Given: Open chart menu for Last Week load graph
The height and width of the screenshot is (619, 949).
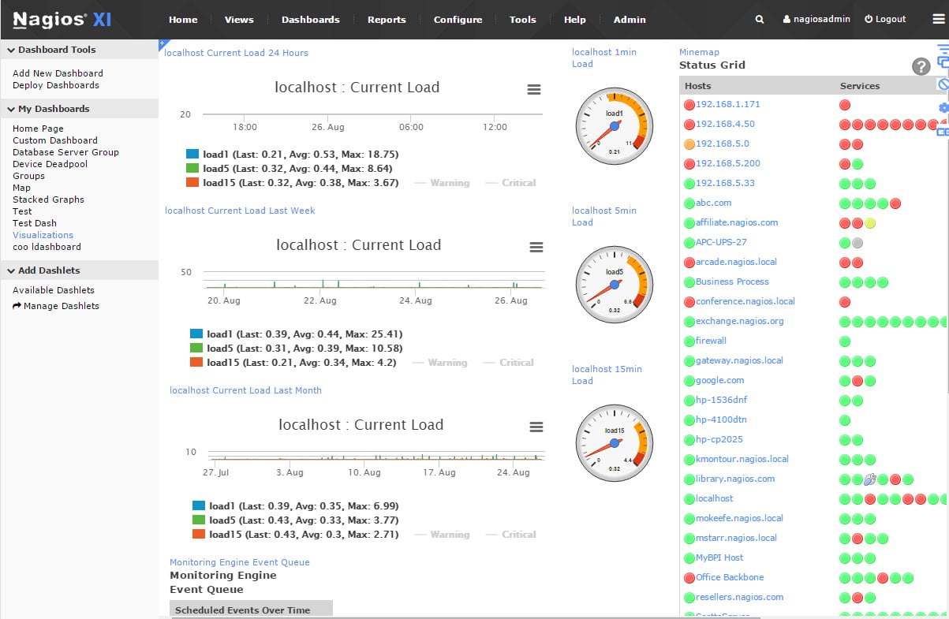Looking at the screenshot, I should click(x=536, y=248).
